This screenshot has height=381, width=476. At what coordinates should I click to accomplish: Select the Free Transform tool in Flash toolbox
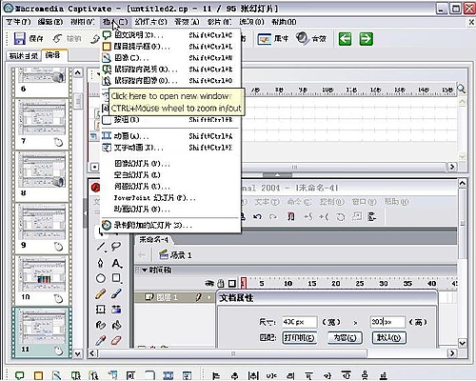click(101, 310)
